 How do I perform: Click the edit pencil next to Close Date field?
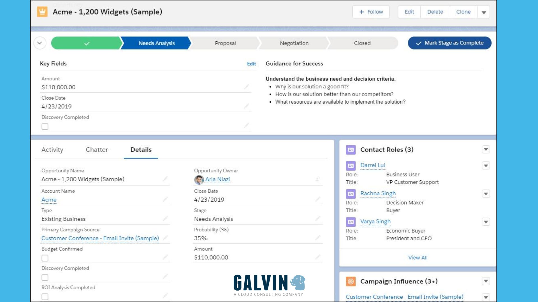pos(246,106)
